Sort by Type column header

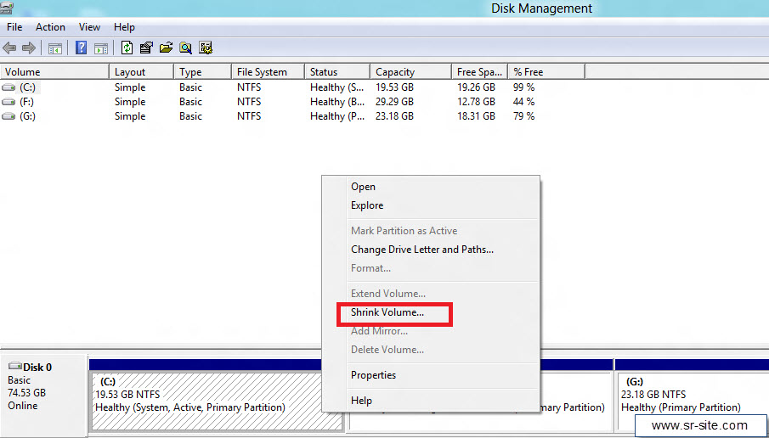coord(202,72)
